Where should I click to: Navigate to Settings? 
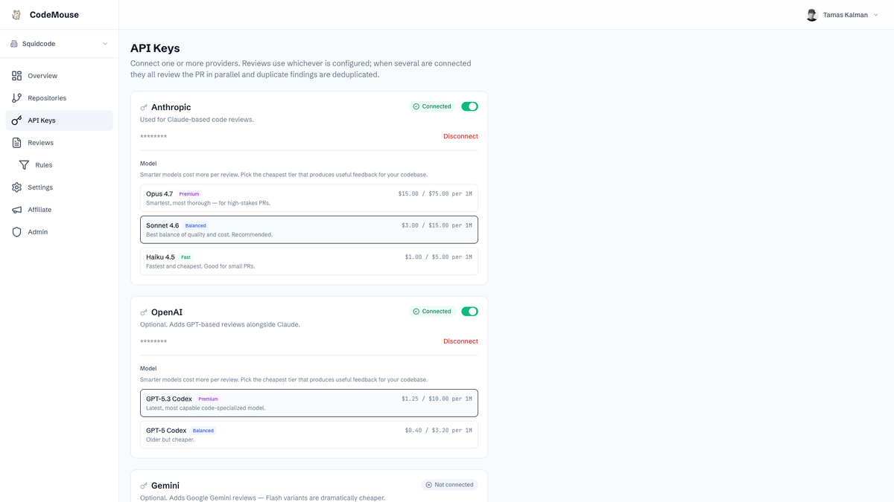pos(60,187)
